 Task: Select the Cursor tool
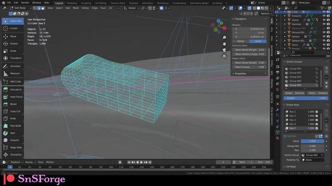12,28
